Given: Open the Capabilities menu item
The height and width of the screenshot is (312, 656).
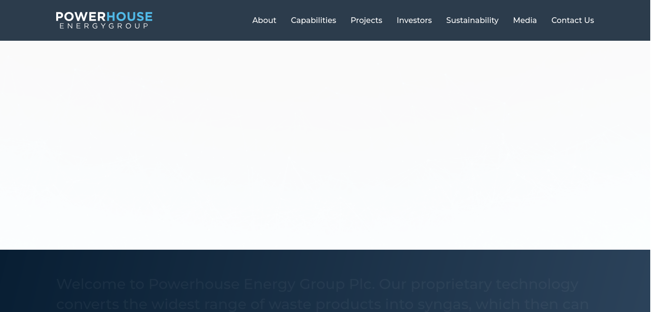Looking at the screenshot, I should pos(314,20).
